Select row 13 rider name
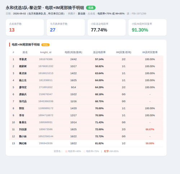Viewport: 180px width, 174px height. coord(23,143)
